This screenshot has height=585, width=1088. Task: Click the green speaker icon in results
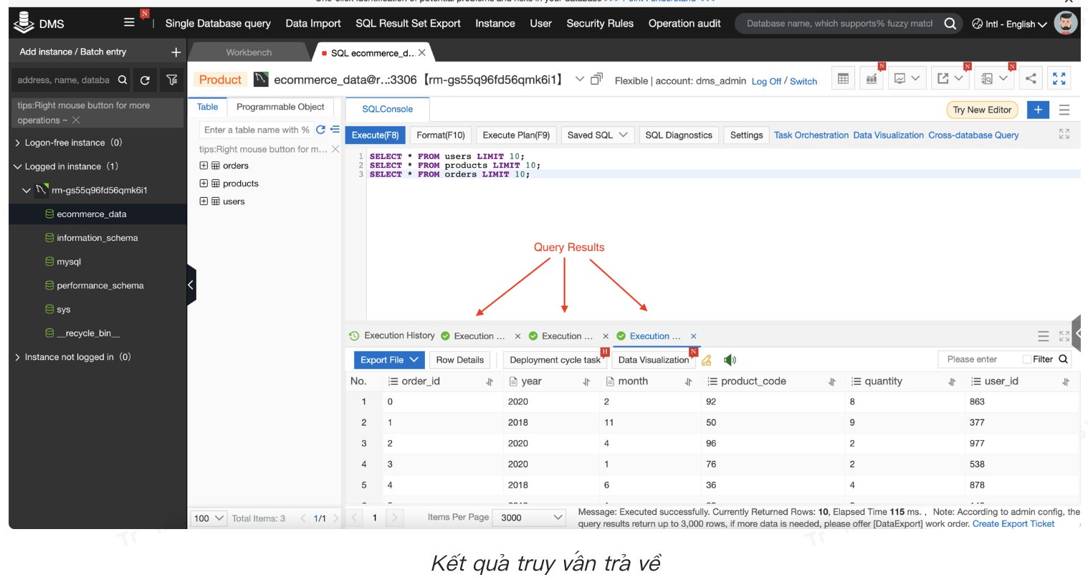(730, 360)
